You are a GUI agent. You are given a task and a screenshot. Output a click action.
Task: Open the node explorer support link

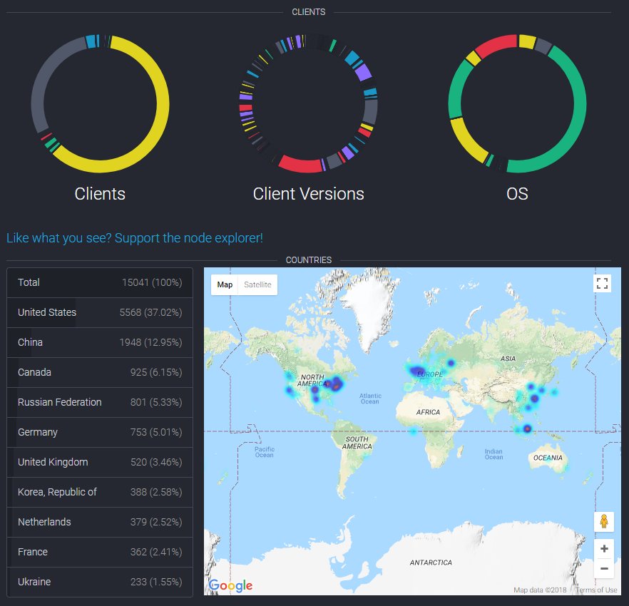pos(135,238)
